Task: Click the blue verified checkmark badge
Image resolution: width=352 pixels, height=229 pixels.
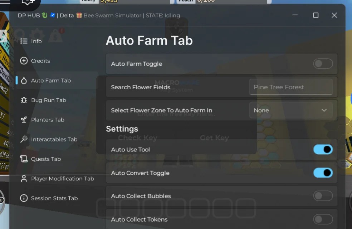Action: tap(53, 15)
